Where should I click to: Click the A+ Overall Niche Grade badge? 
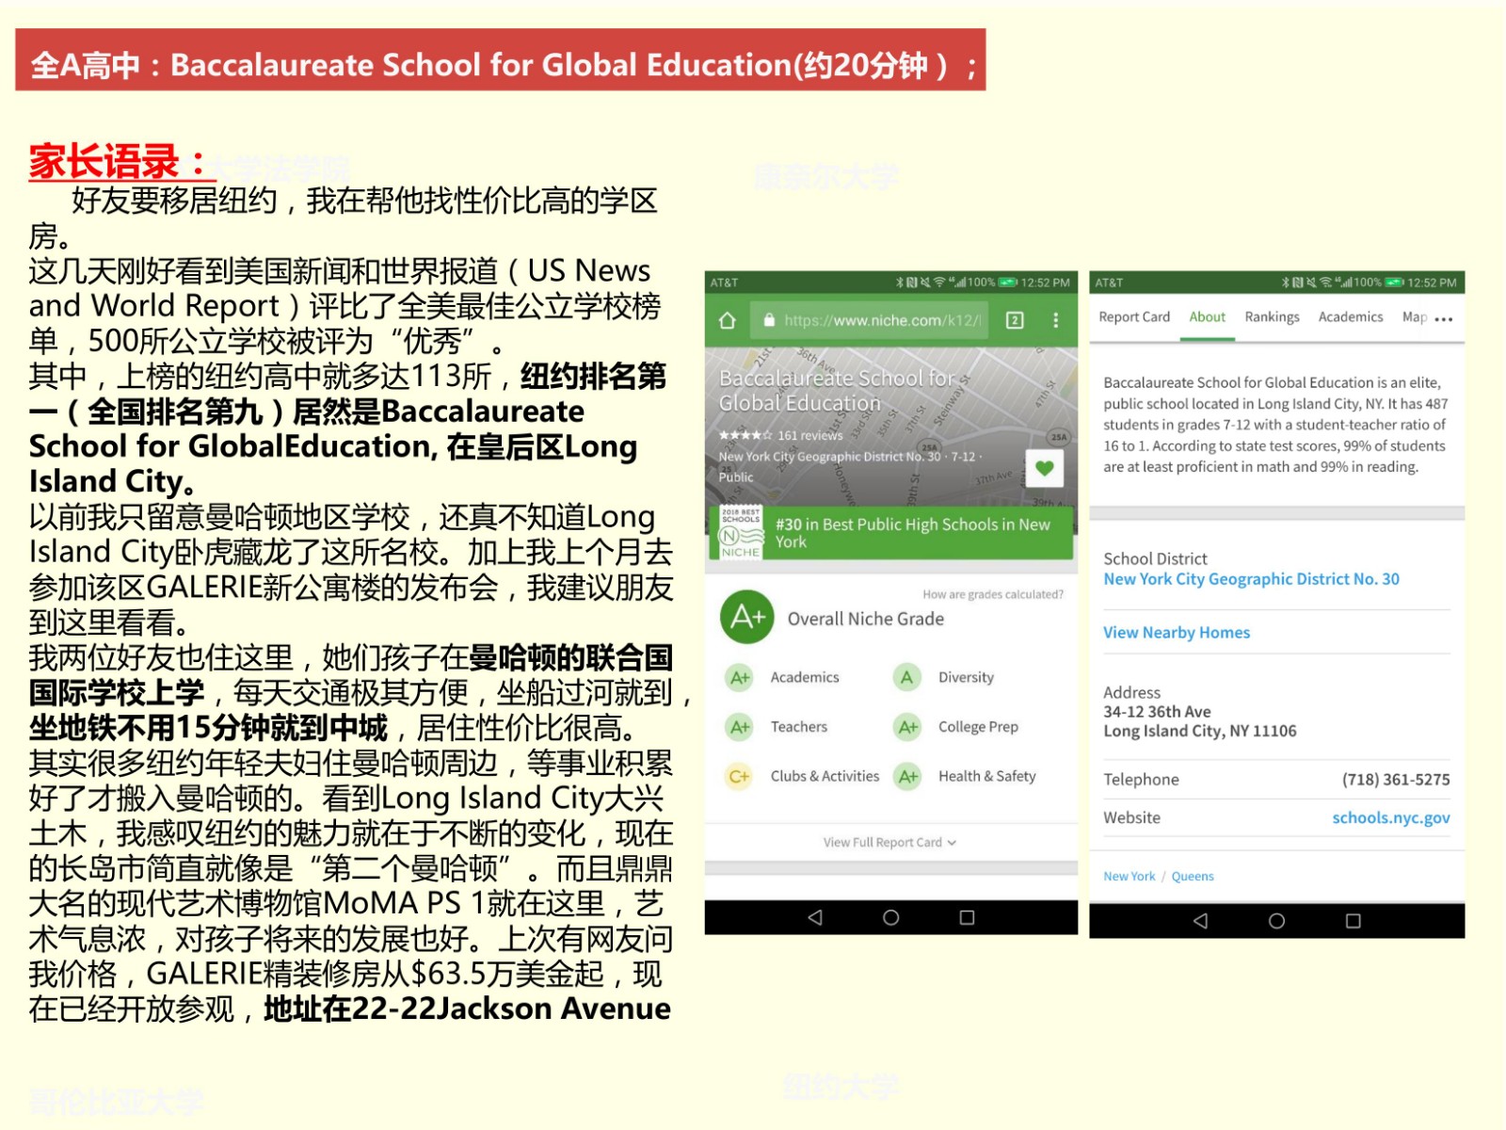[x=746, y=618]
